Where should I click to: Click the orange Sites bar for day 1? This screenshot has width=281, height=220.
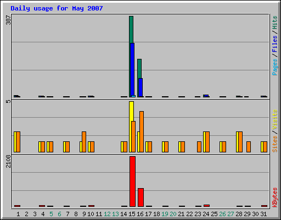click(18, 142)
